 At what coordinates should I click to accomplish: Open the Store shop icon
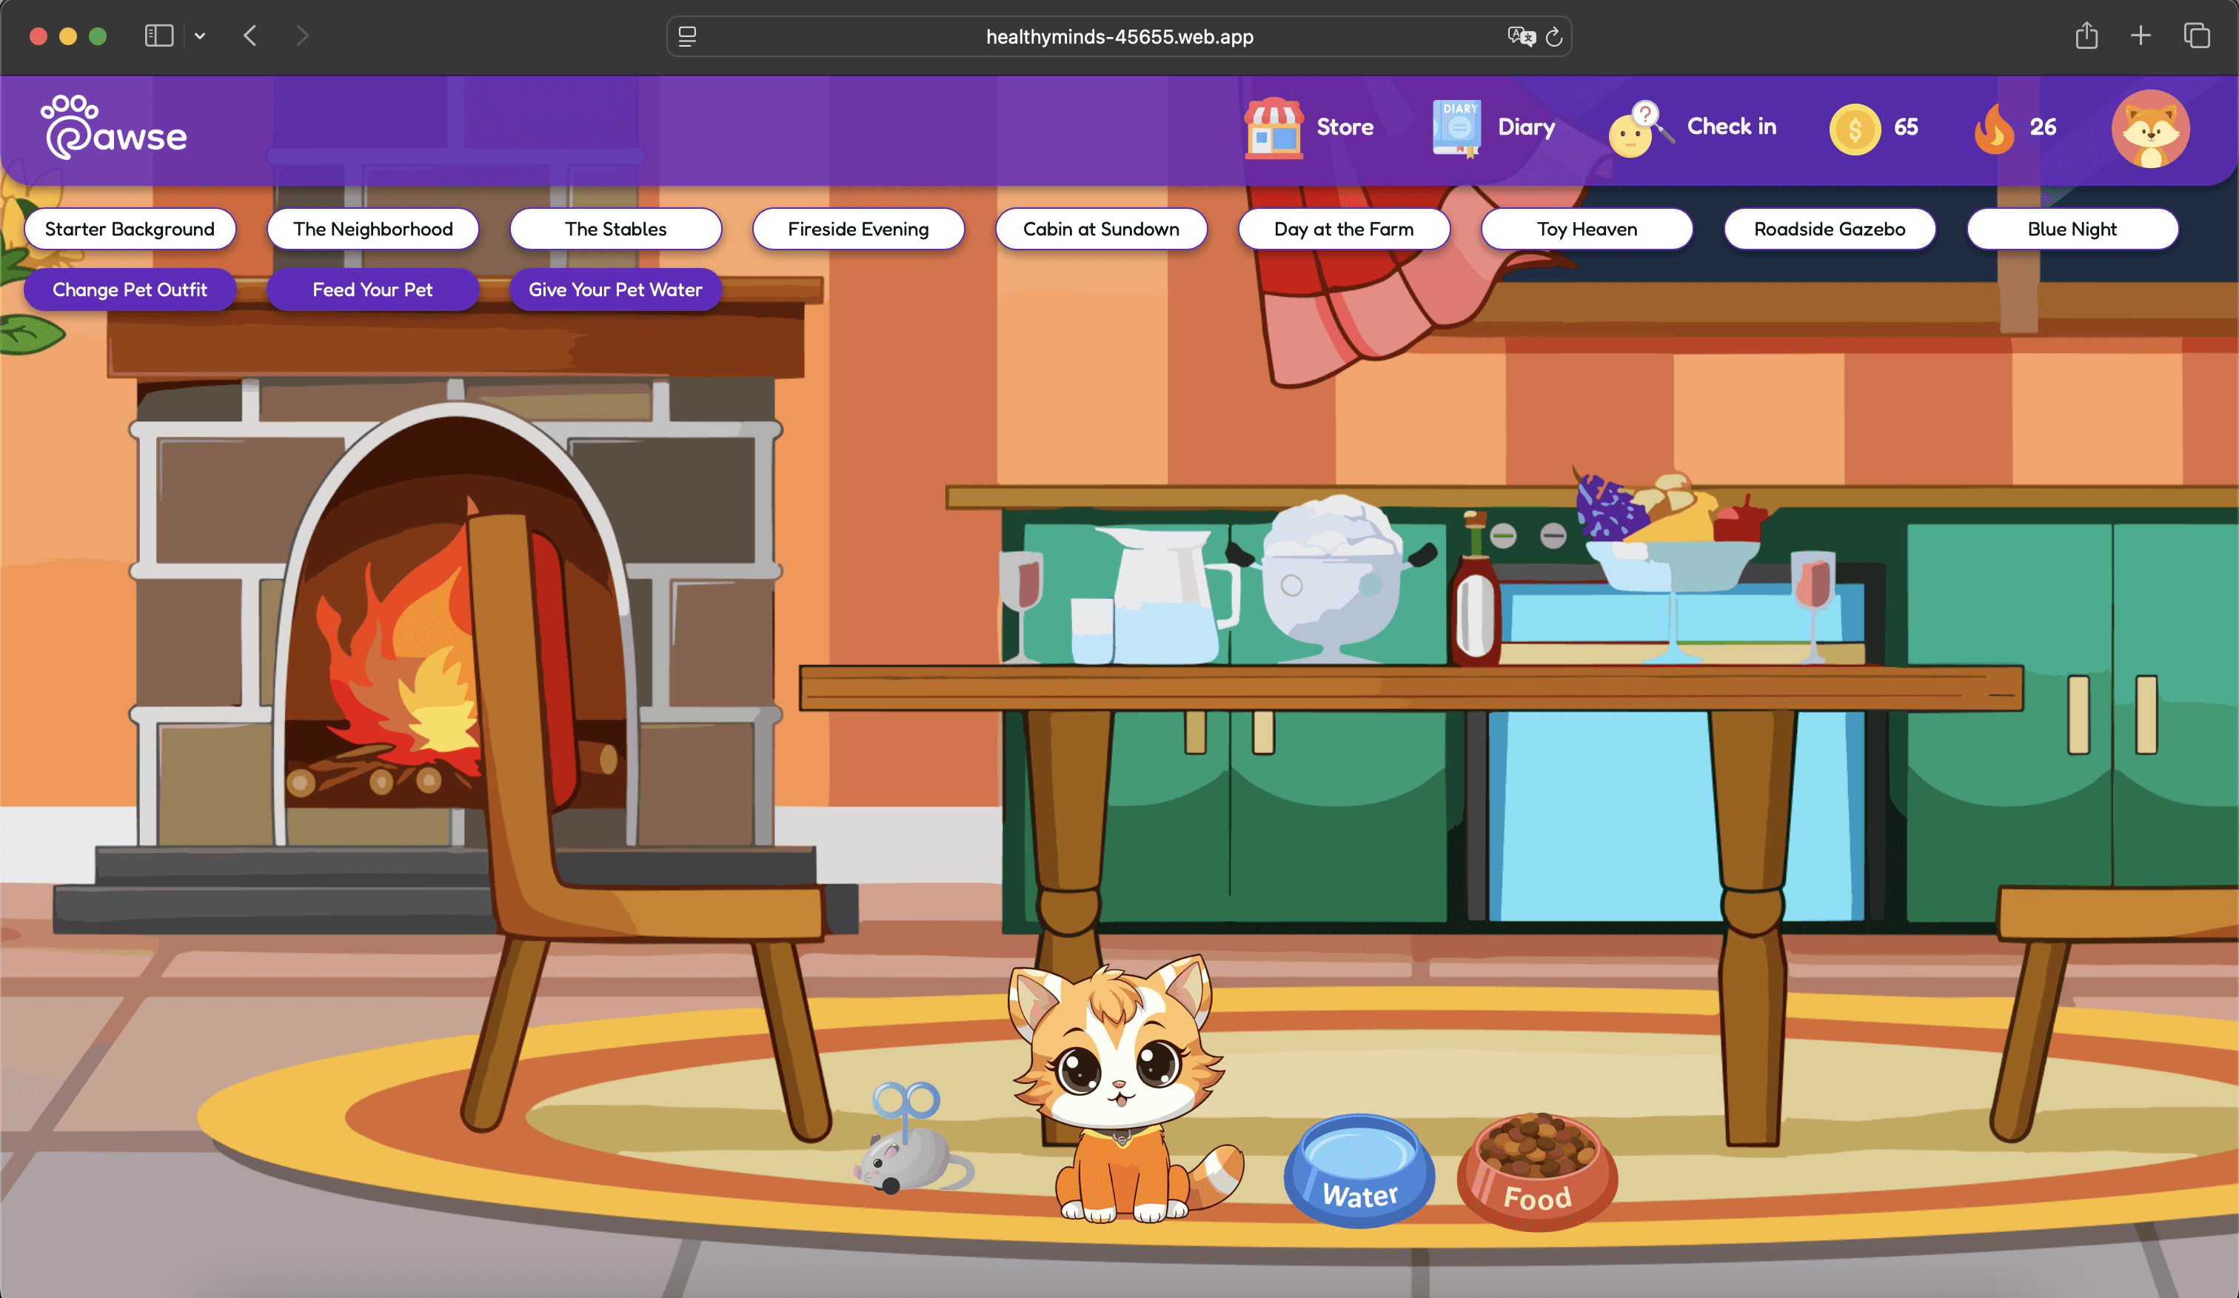pos(1274,128)
